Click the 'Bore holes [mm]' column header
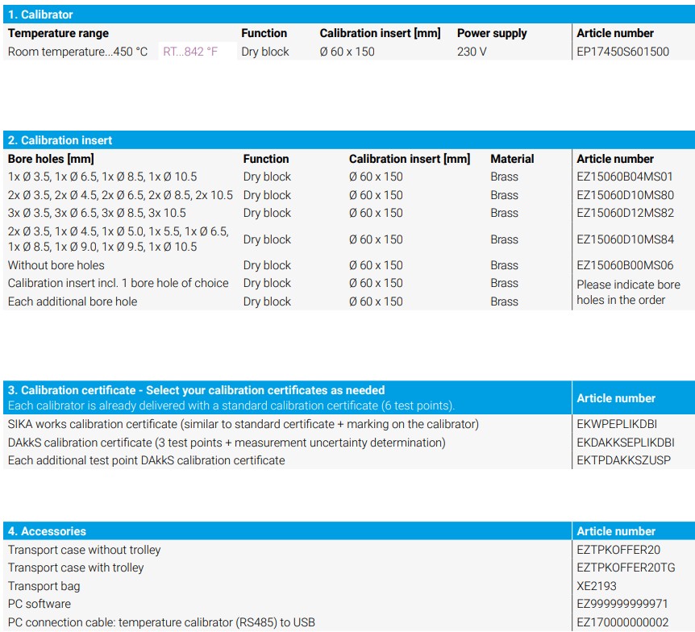Screen dimensions: 695x632 (x=51, y=159)
